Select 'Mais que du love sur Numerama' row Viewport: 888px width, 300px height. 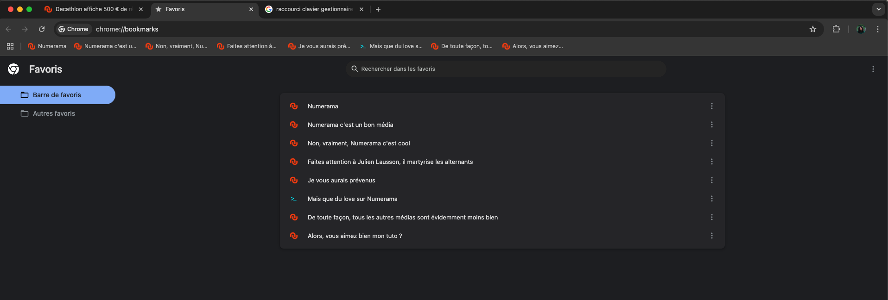tap(502, 199)
